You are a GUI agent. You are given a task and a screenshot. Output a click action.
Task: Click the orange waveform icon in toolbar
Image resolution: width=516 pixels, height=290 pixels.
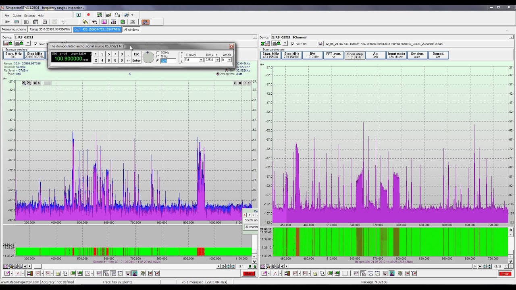[146, 22]
